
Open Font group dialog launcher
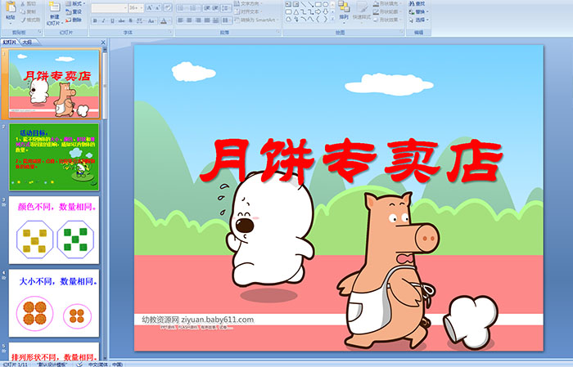coord(170,32)
